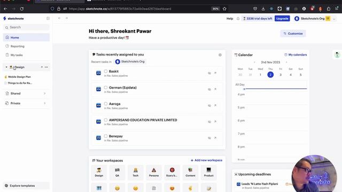
Task: Expand the Shared section
Action: pos(26,93)
